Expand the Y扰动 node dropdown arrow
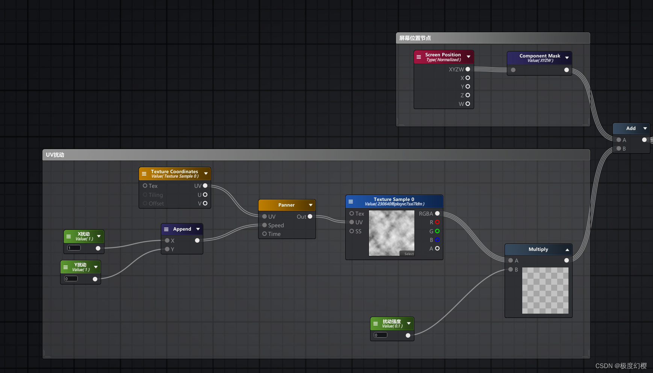This screenshot has height=373, width=653. (96, 267)
